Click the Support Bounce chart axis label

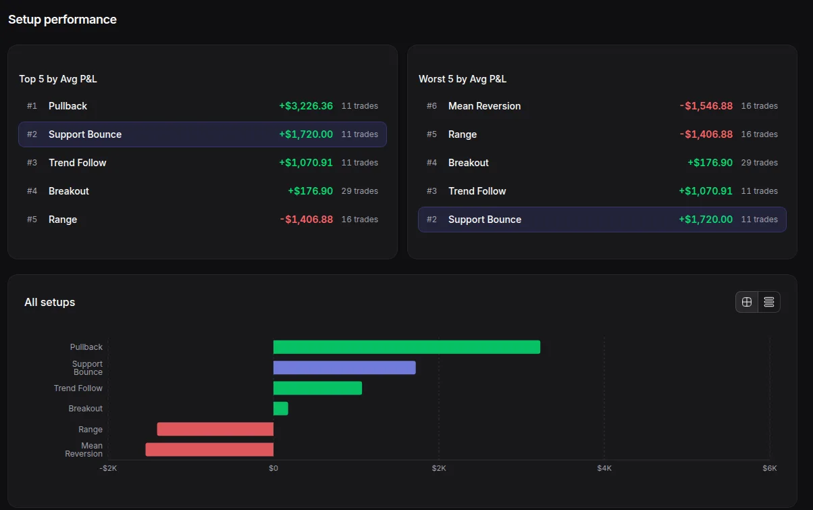coord(88,368)
